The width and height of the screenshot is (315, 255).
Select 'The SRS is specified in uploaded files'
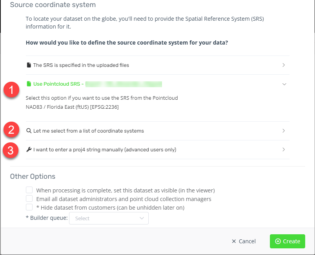click(x=81, y=65)
